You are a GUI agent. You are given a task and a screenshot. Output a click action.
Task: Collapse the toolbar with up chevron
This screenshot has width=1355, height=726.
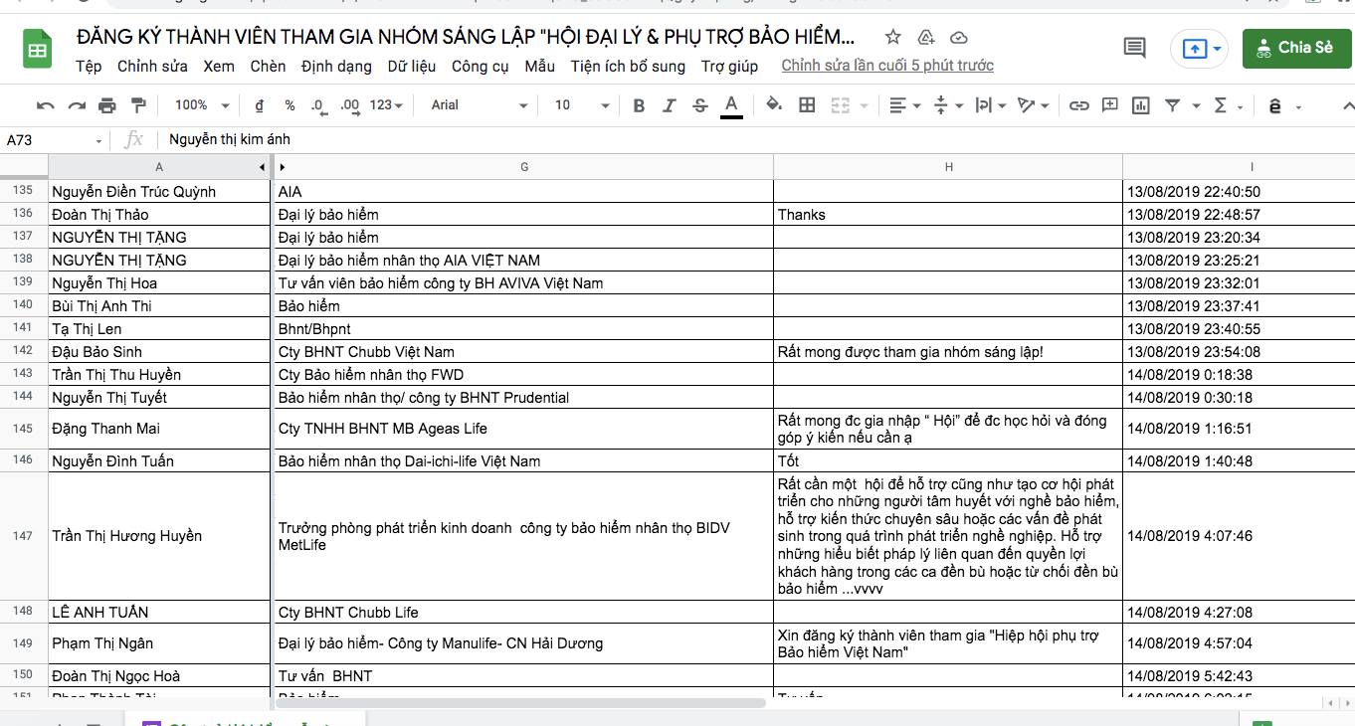click(1347, 105)
